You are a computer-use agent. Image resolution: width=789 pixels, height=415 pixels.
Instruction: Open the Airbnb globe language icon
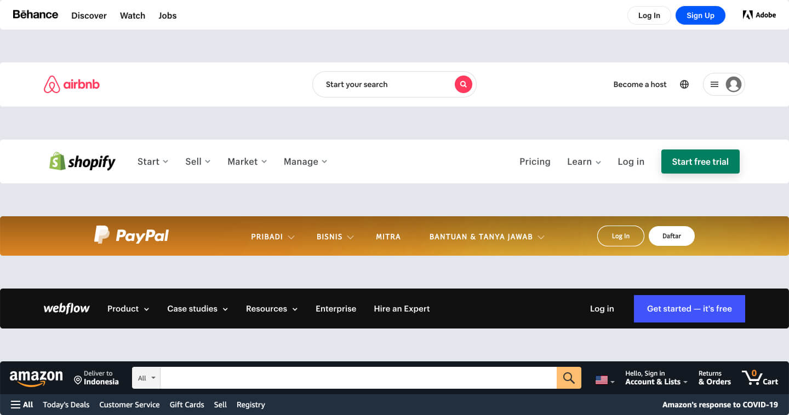pyautogui.click(x=684, y=84)
